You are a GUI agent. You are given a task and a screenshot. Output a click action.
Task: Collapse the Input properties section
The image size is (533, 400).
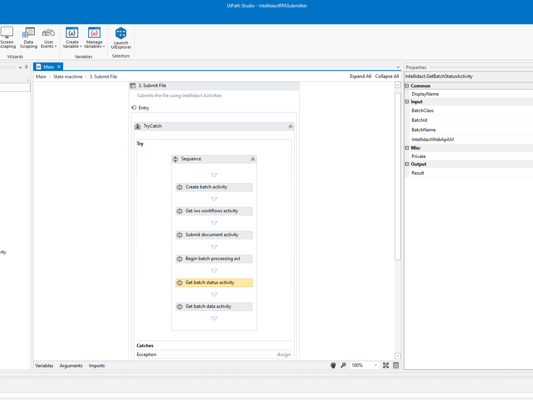tap(407, 102)
